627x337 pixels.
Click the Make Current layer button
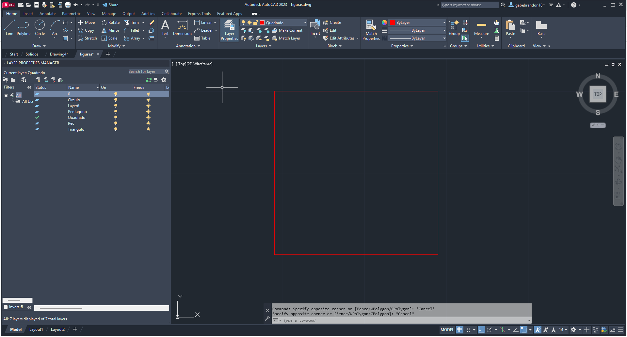click(287, 30)
